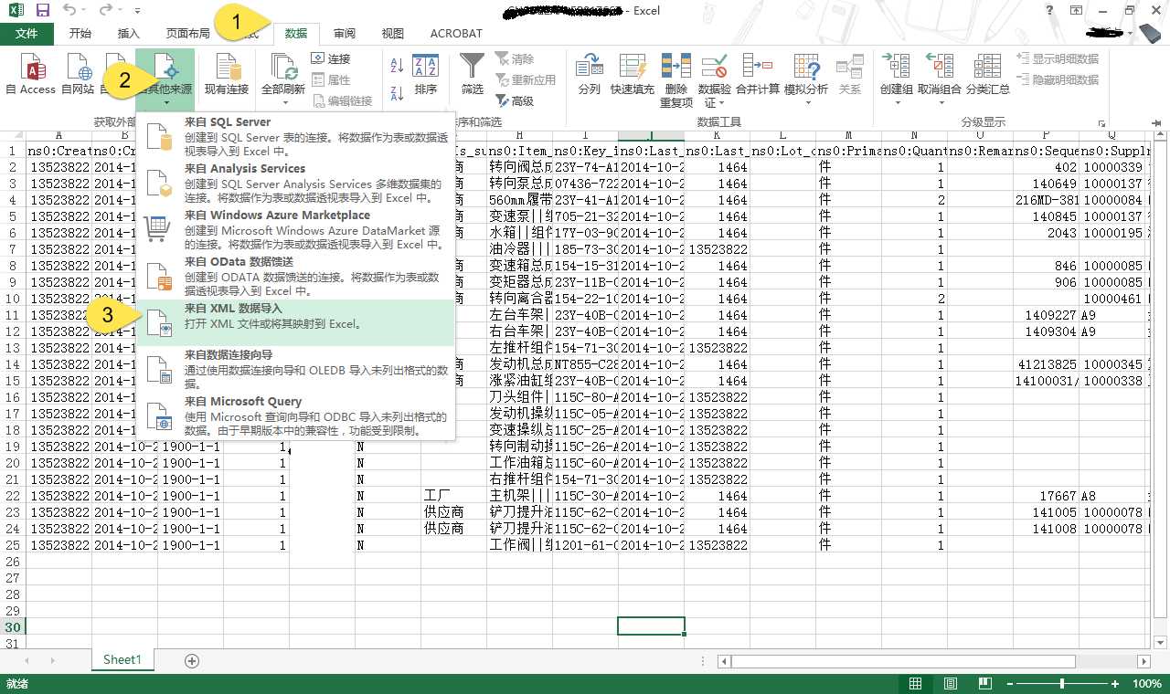The image size is (1170, 694).
Task: Choose 来自 OData 数据馈送 entry
Action: (295, 277)
